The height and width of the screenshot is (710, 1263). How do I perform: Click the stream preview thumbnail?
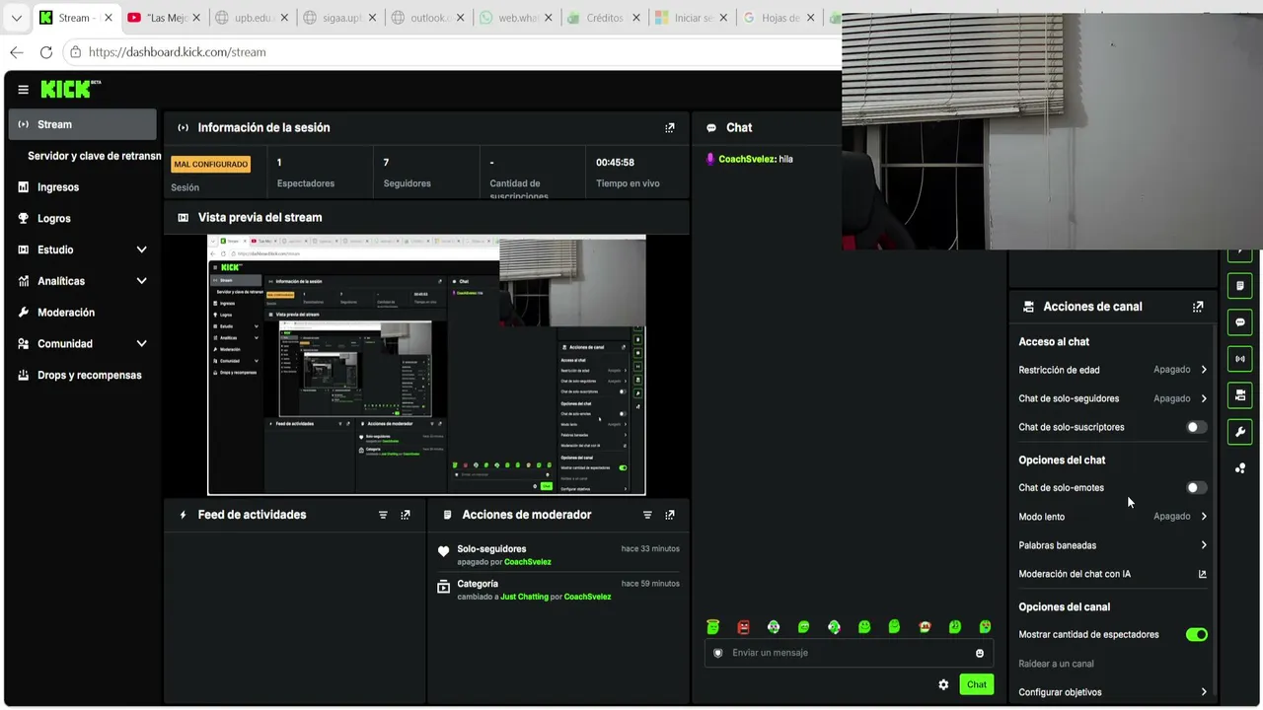[426, 365]
